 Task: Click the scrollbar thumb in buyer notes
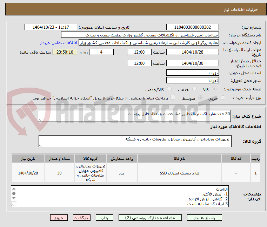(14, 193)
